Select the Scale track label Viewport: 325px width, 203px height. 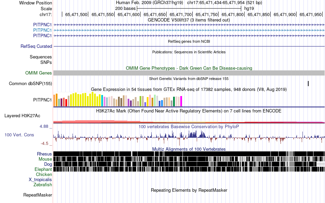tap(46, 9)
